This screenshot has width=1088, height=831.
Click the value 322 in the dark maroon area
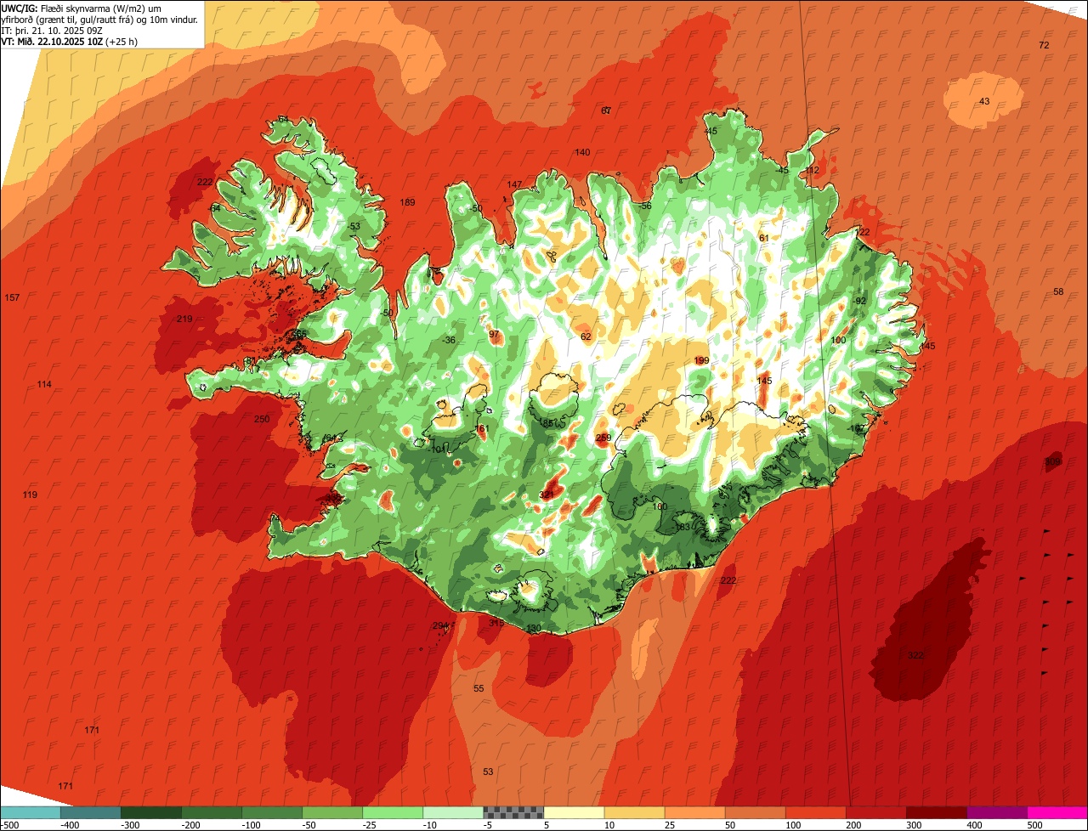pos(915,655)
